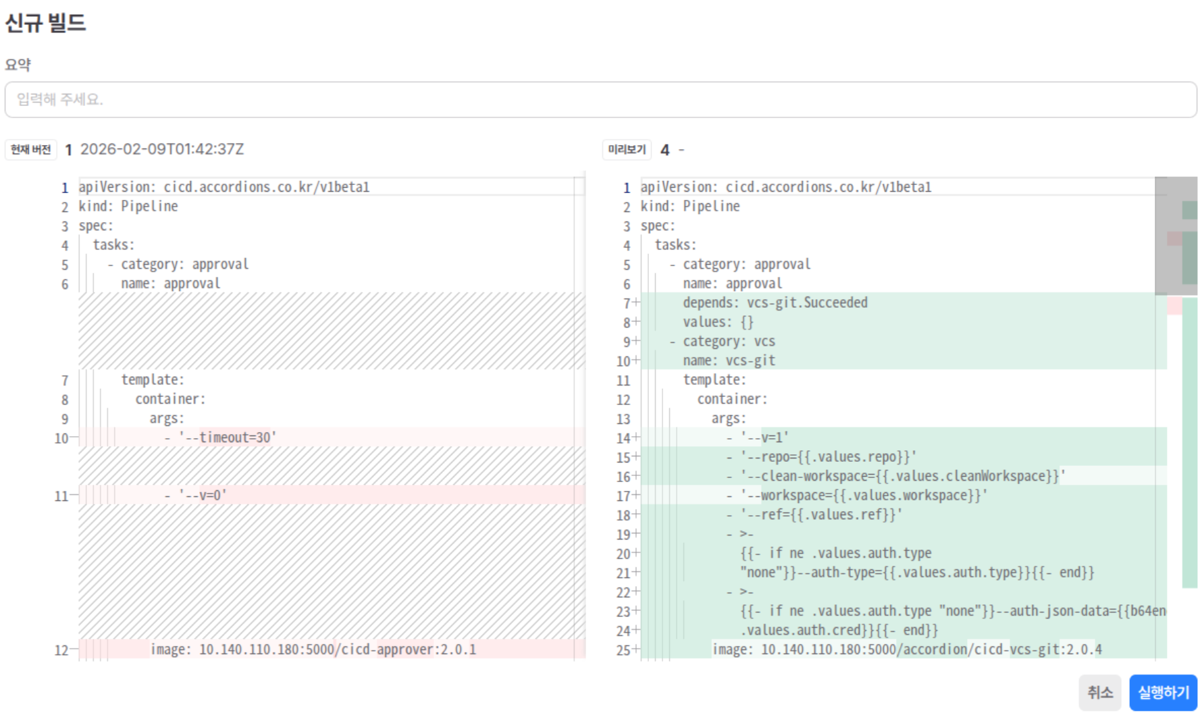Click added line '--v=1'

[x=758, y=437]
